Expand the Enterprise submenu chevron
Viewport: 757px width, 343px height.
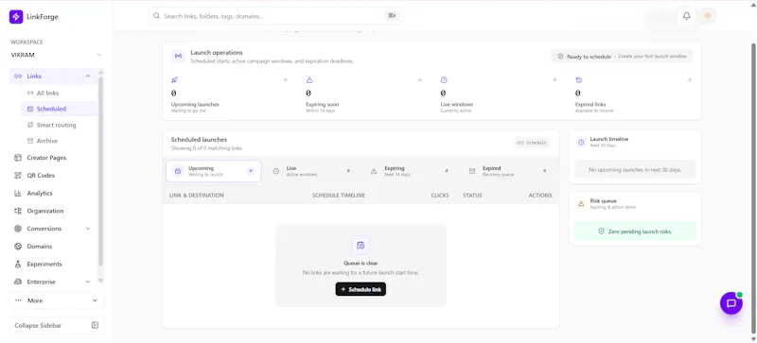coord(88,282)
